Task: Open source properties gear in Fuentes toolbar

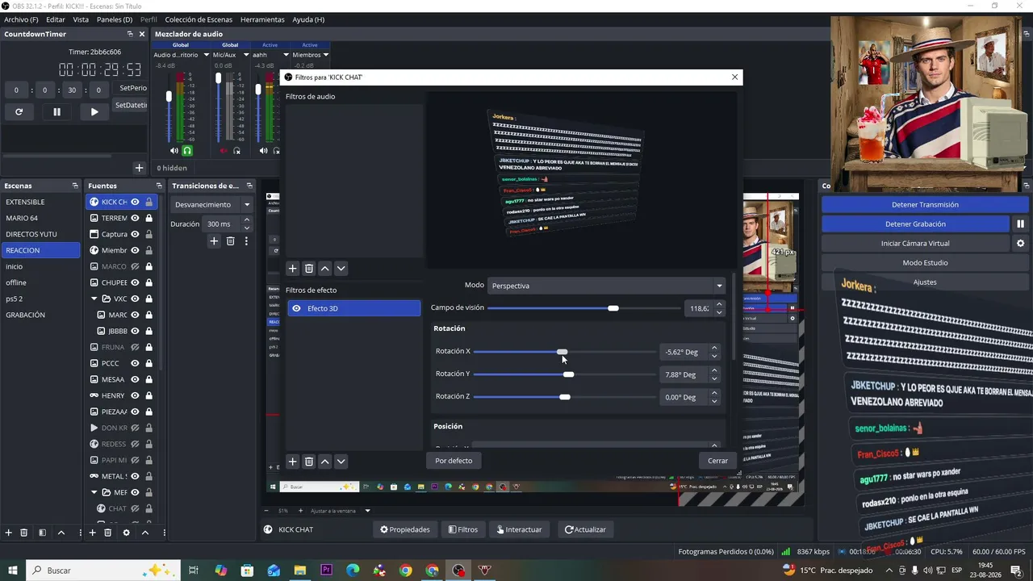Action: [126, 533]
